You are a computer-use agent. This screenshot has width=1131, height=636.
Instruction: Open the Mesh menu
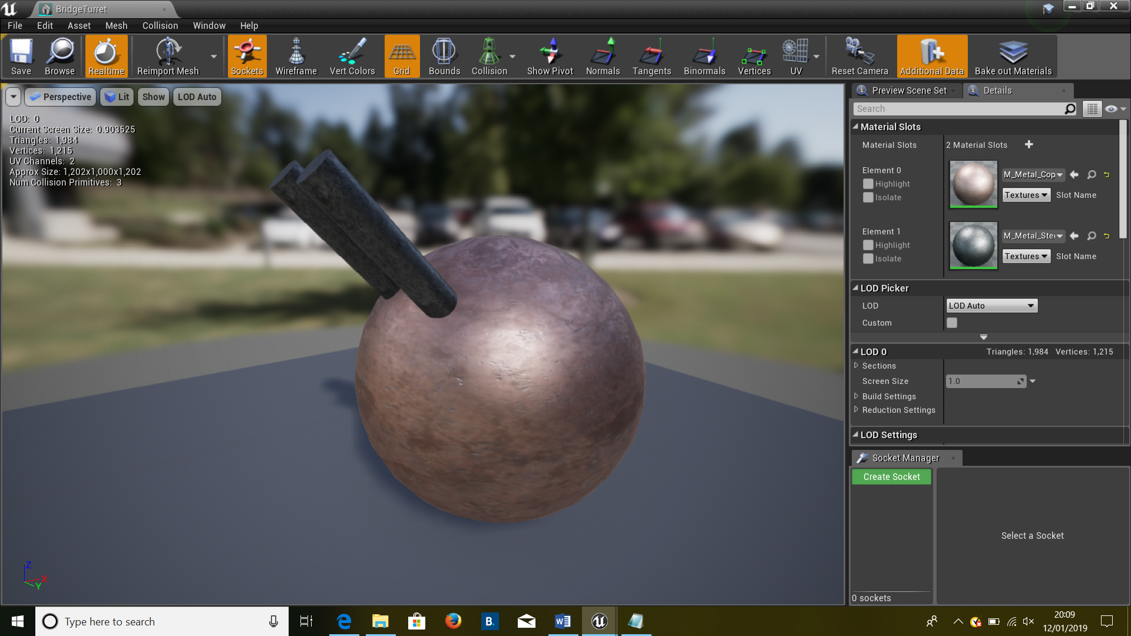tap(116, 25)
